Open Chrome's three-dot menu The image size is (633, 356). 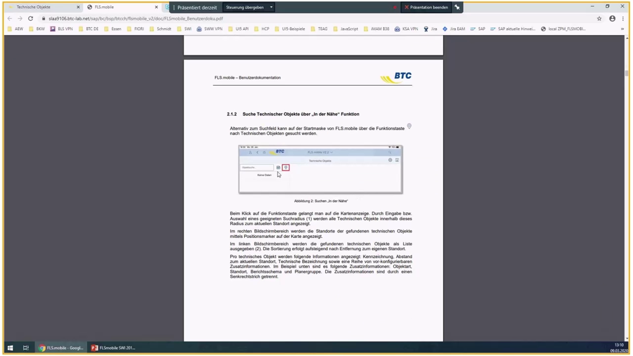pyautogui.click(x=623, y=18)
